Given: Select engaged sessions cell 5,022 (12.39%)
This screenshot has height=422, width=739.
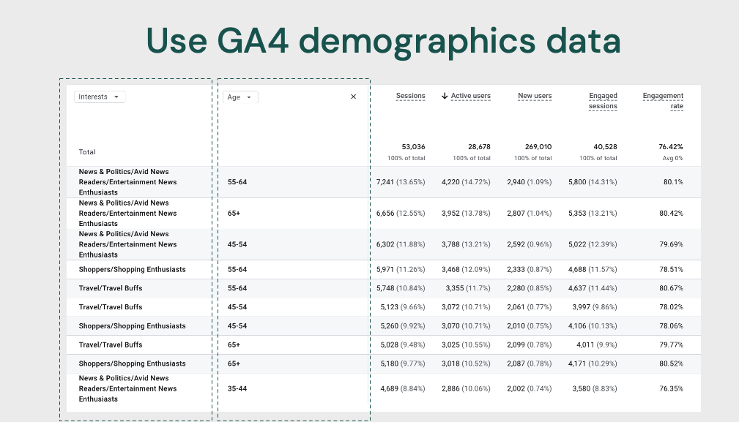Looking at the screenshot, I should 593,244.
